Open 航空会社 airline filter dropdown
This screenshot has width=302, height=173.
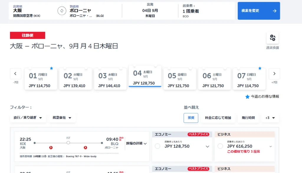tap(62, 117)
